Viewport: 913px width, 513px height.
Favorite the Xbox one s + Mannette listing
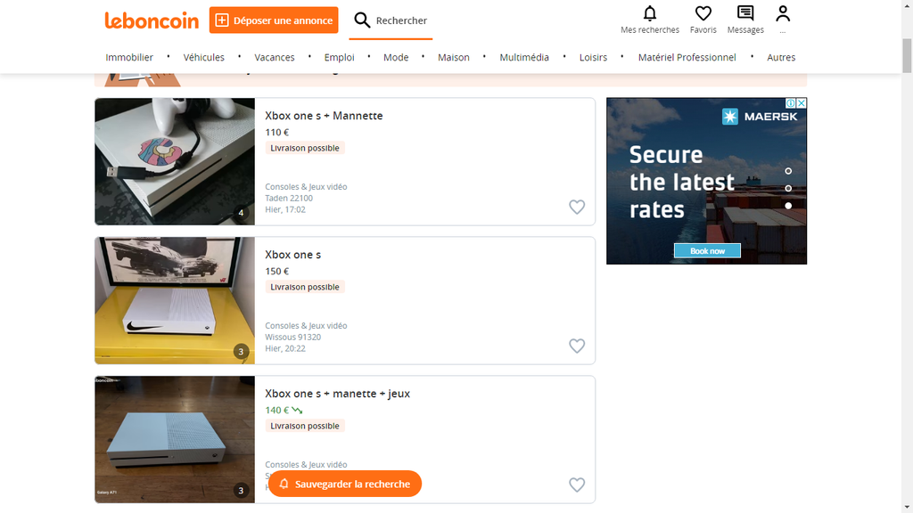[x=577, y=207]
